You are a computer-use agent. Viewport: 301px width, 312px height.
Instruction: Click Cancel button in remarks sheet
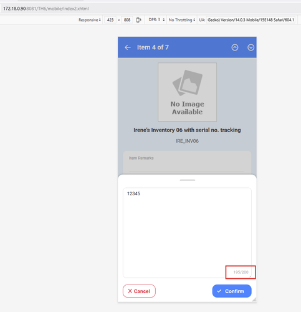139,291
